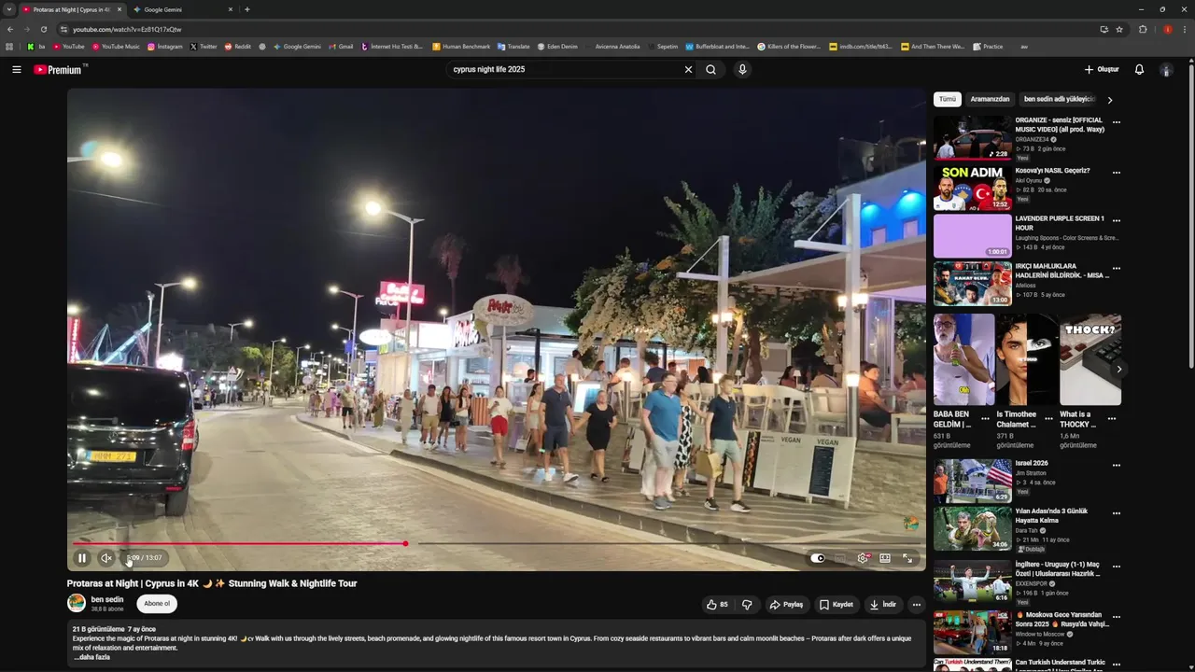Unmute the video via the speaker icon
Screen dimensions: 1195x672
click(106, 558)
